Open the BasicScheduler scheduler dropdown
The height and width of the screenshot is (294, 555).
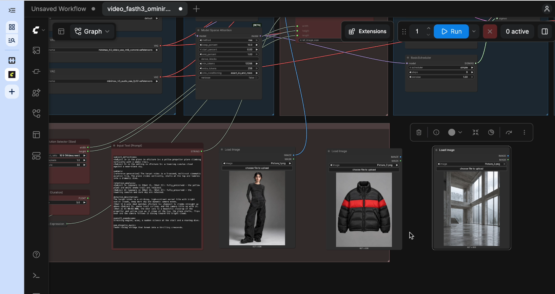[441, 68]
